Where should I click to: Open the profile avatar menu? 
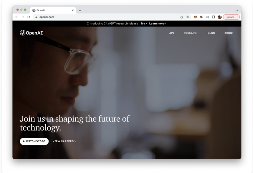point(220,17)
